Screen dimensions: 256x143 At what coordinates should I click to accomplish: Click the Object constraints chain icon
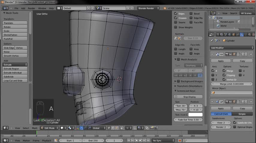(238, 35)
